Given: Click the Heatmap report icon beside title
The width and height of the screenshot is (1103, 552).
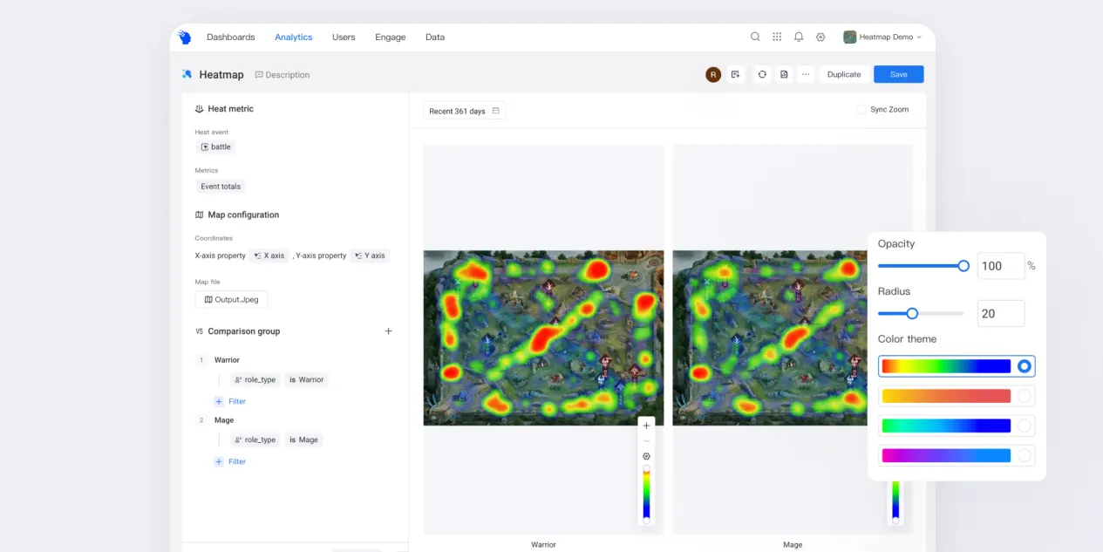Looking at the screenshot, I should tap(187, 74).
